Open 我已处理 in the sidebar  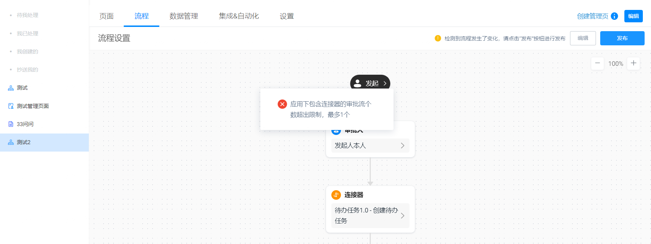click(28, 34)
